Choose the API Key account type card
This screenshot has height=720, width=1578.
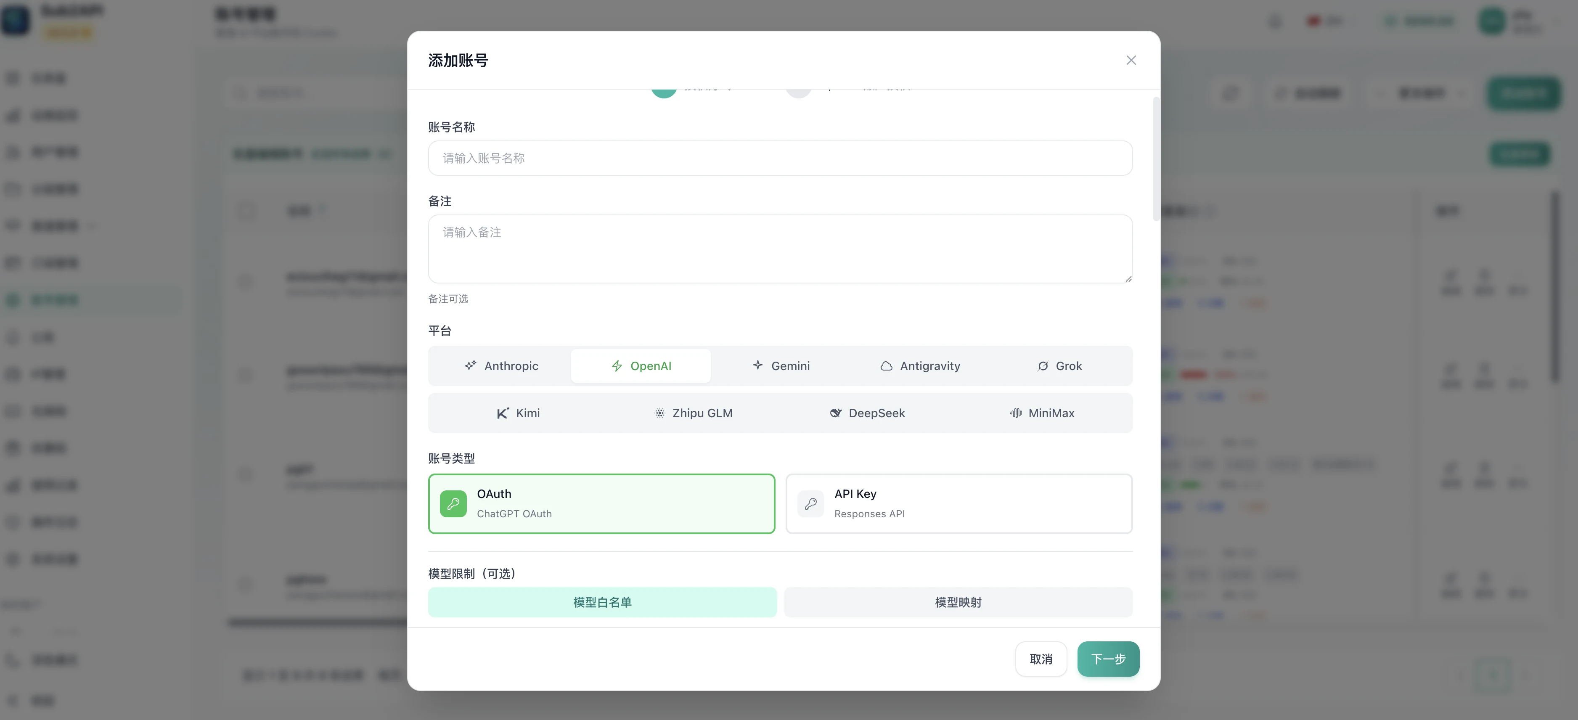[x=958, y=504]
